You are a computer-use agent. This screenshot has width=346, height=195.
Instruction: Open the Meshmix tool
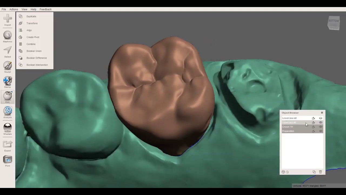click(x=8, y=37)
